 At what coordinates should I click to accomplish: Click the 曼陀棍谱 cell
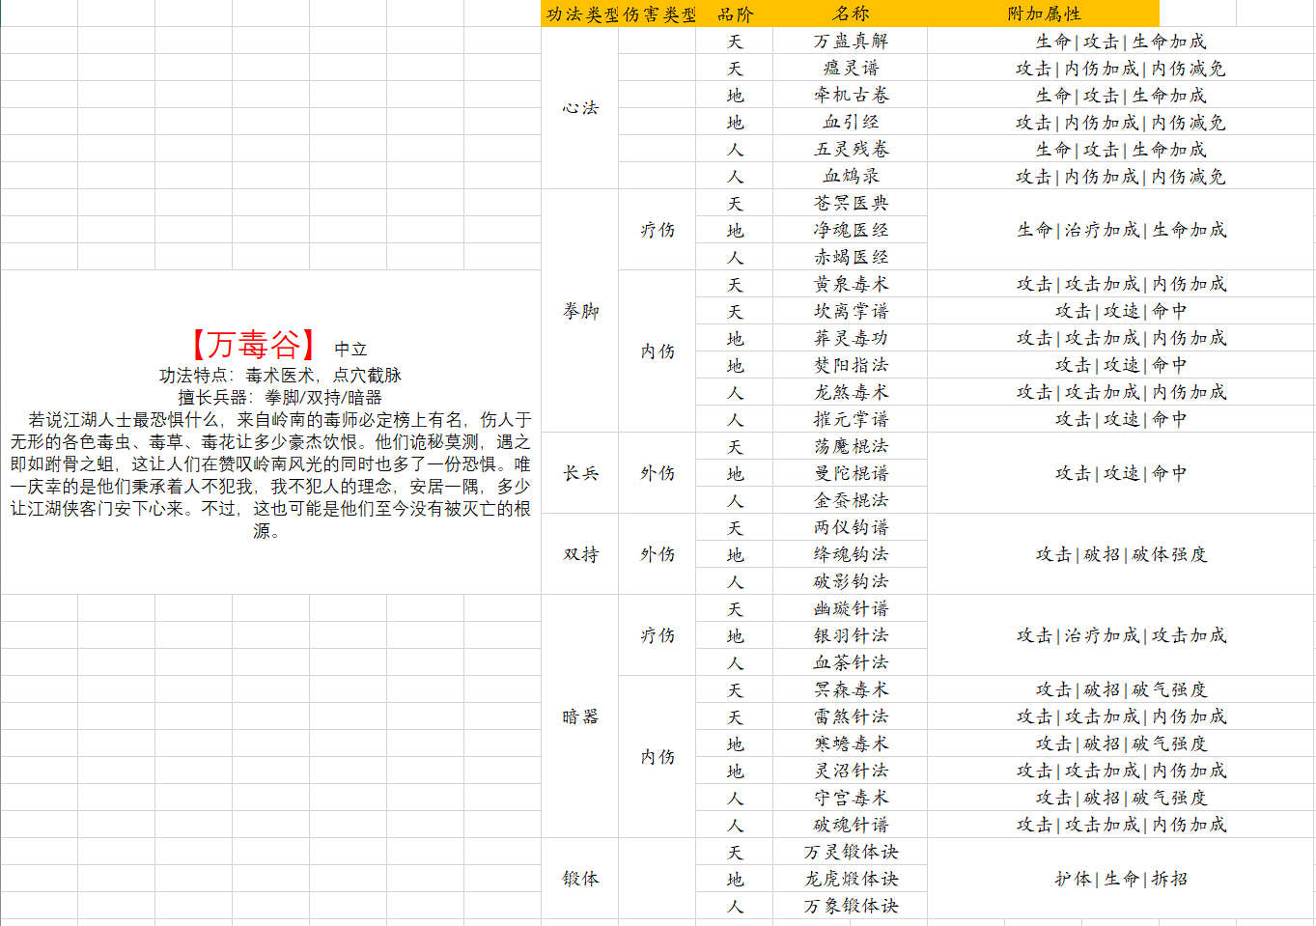pos(851,473)
